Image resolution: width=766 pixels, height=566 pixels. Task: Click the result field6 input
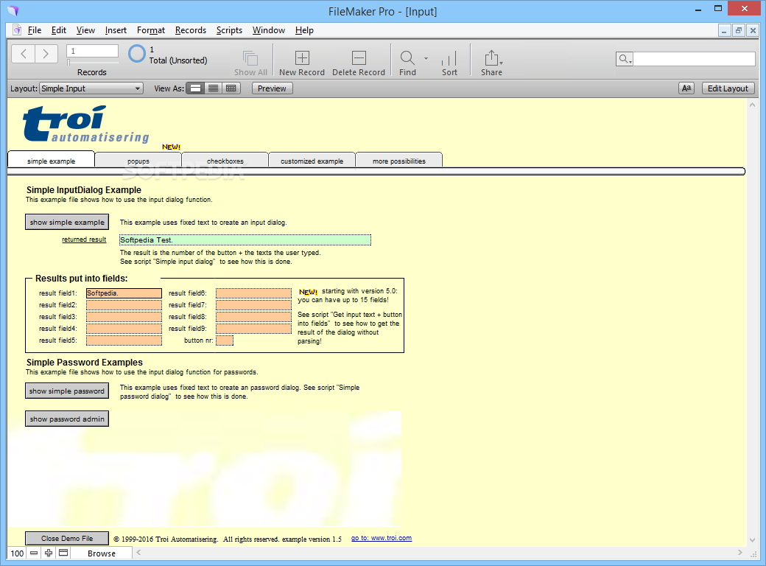(254, 293)
